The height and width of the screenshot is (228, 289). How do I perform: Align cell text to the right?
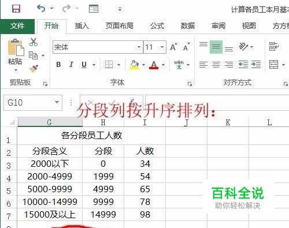coord(229,65)
